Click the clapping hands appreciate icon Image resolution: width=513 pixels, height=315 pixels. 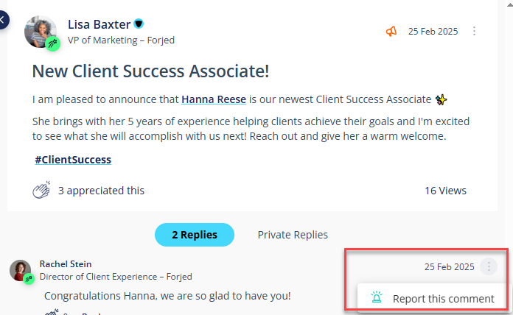41,190
